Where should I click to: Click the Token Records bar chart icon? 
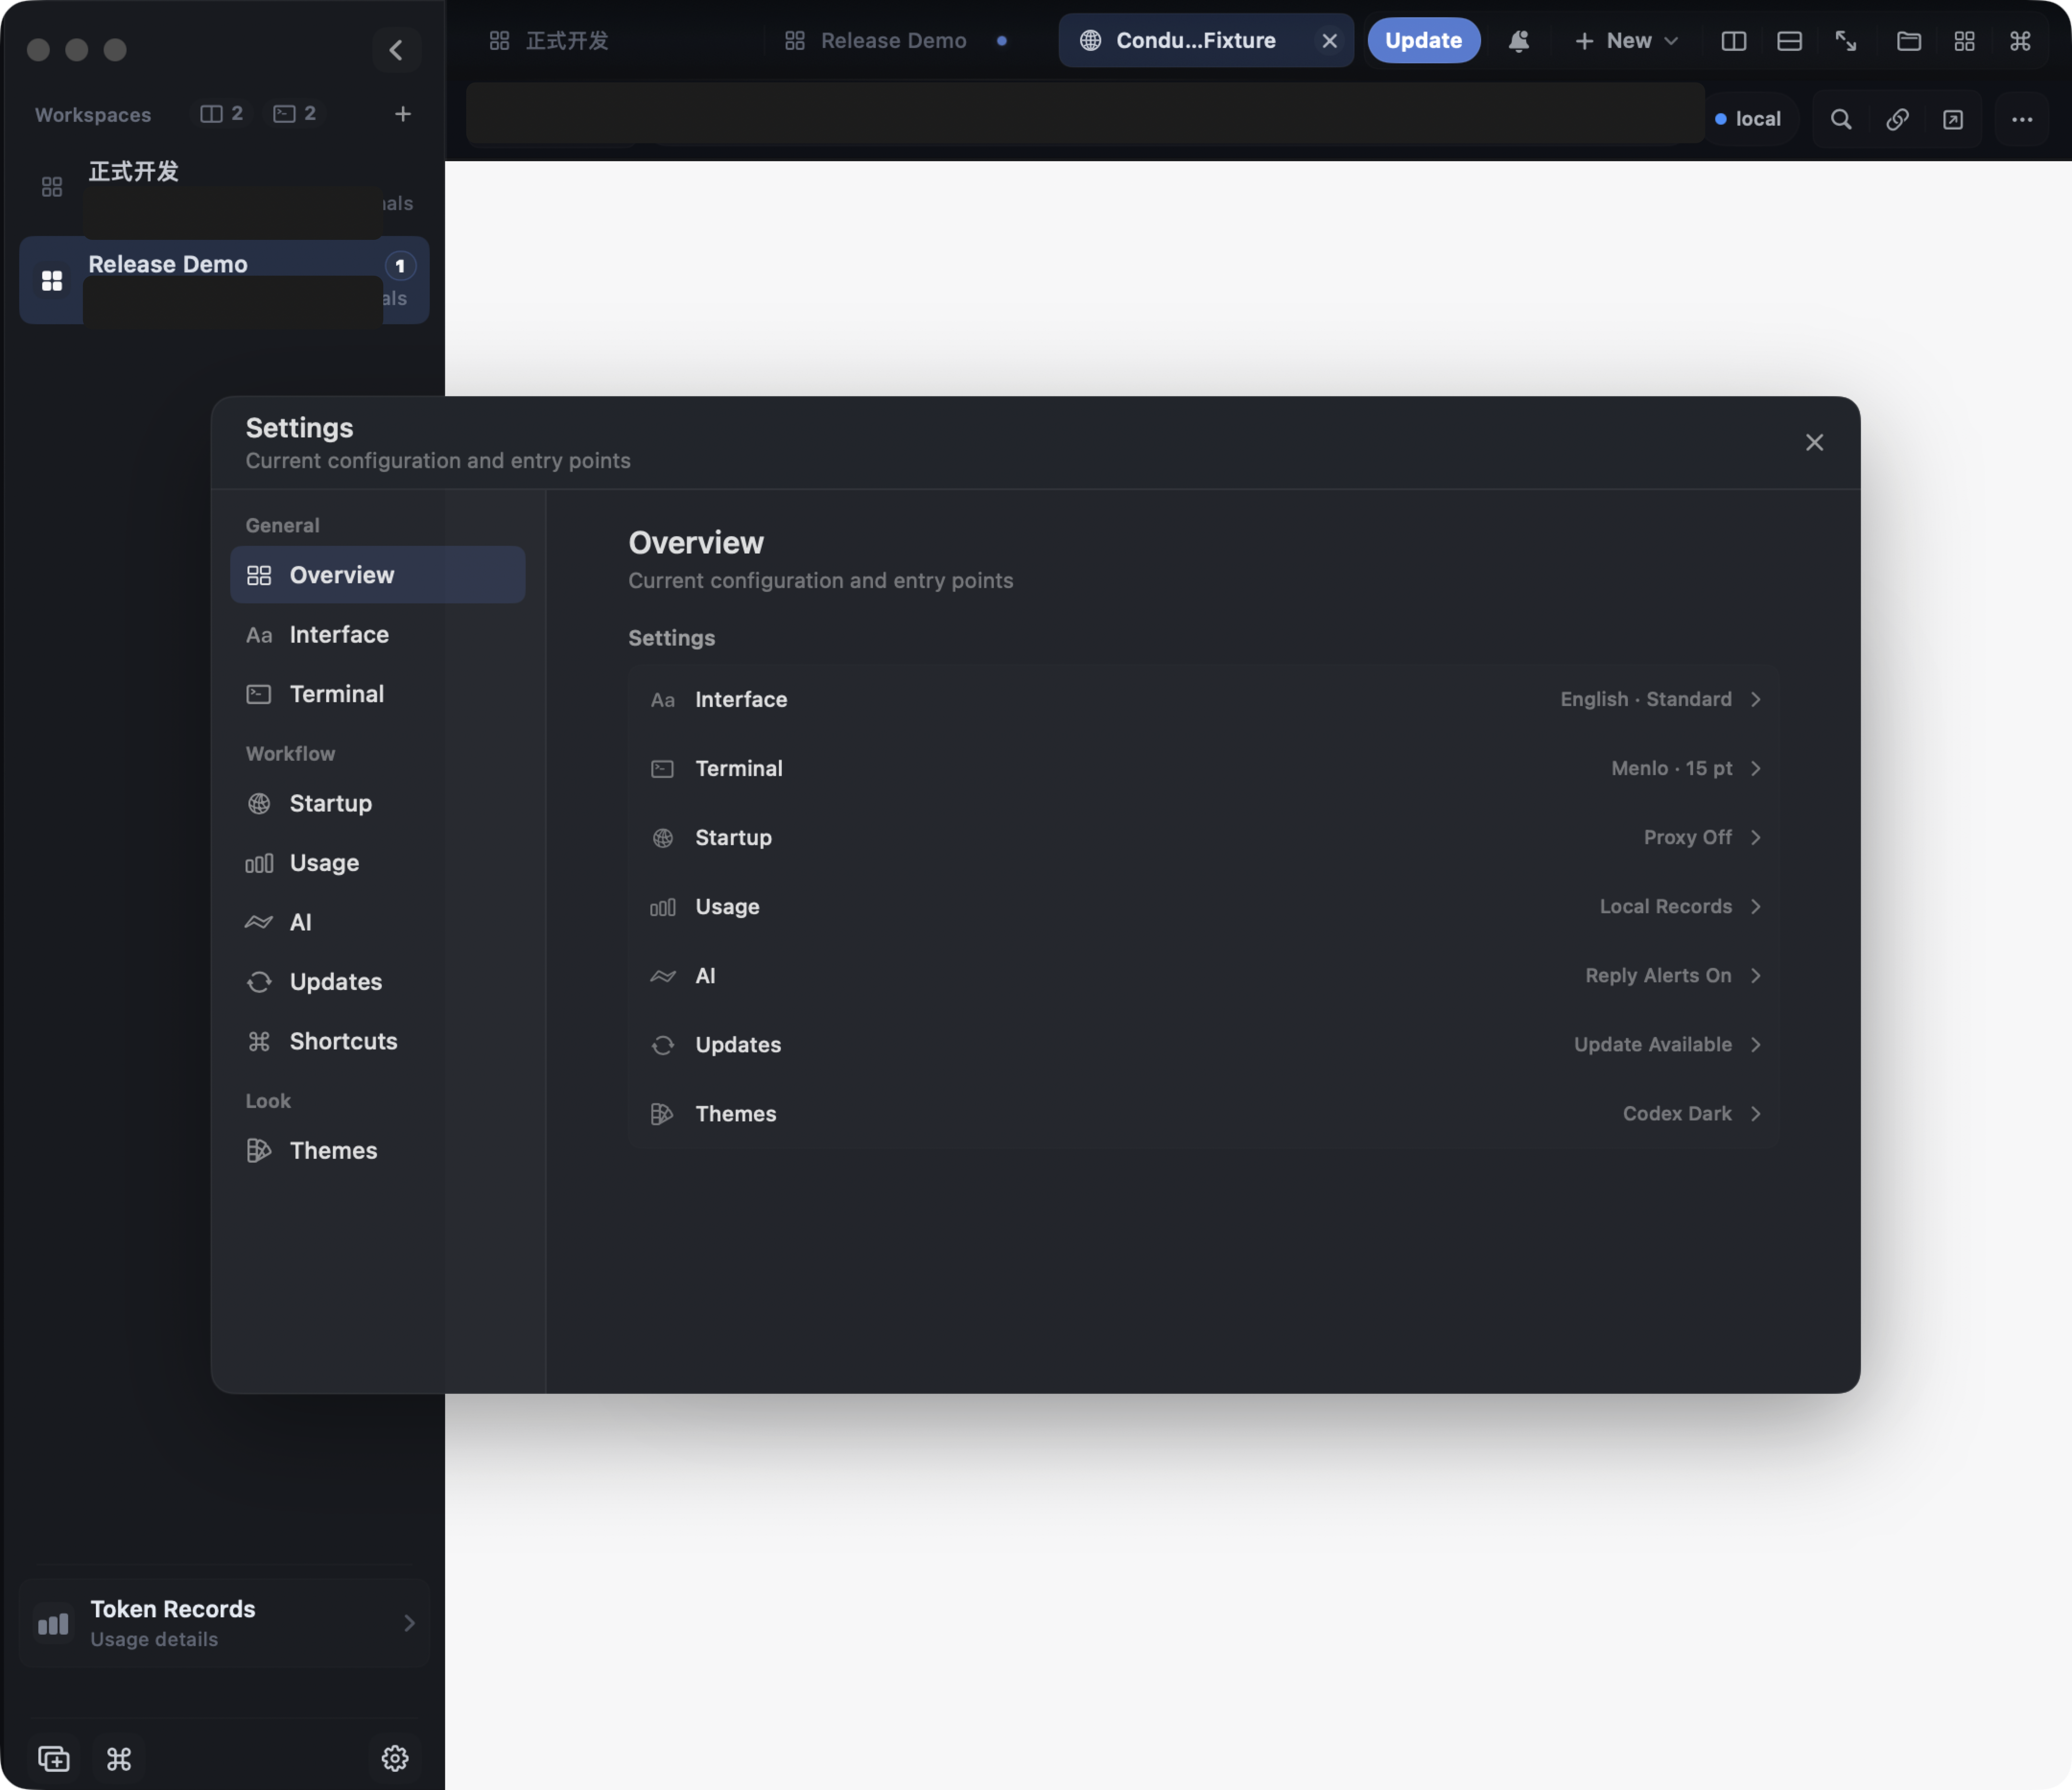53,1624
